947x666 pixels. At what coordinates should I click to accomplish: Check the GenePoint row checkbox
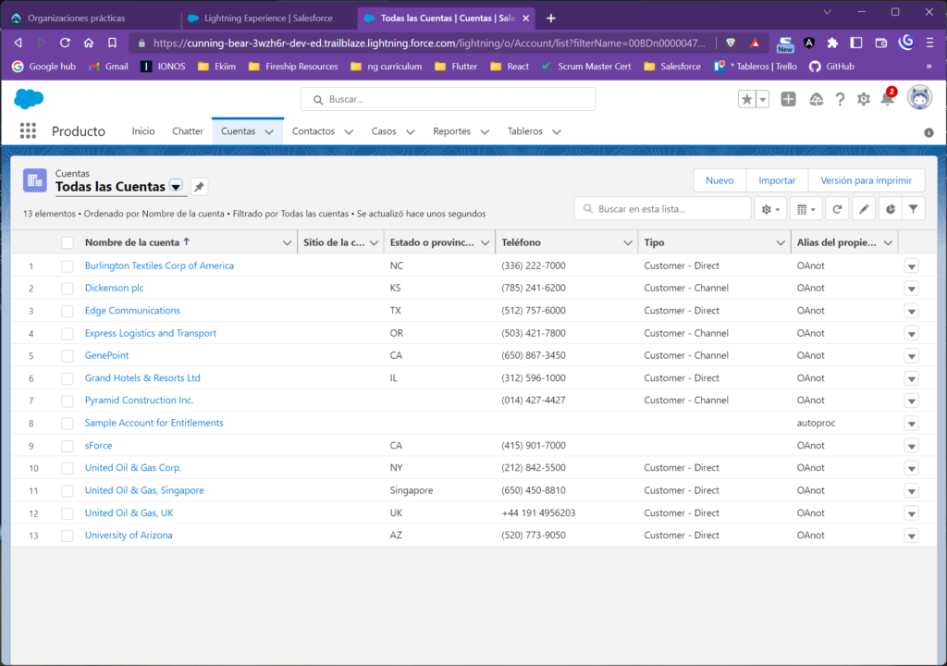[x=67, y=356]
